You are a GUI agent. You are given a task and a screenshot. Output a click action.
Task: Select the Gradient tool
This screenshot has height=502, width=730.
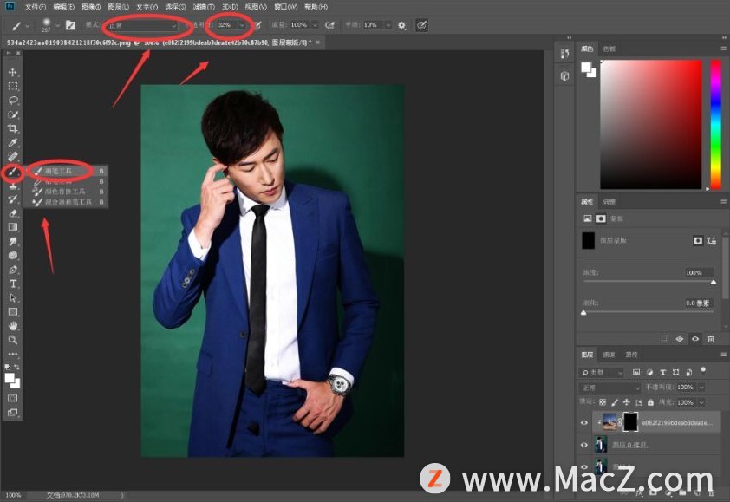click(12, 227)
